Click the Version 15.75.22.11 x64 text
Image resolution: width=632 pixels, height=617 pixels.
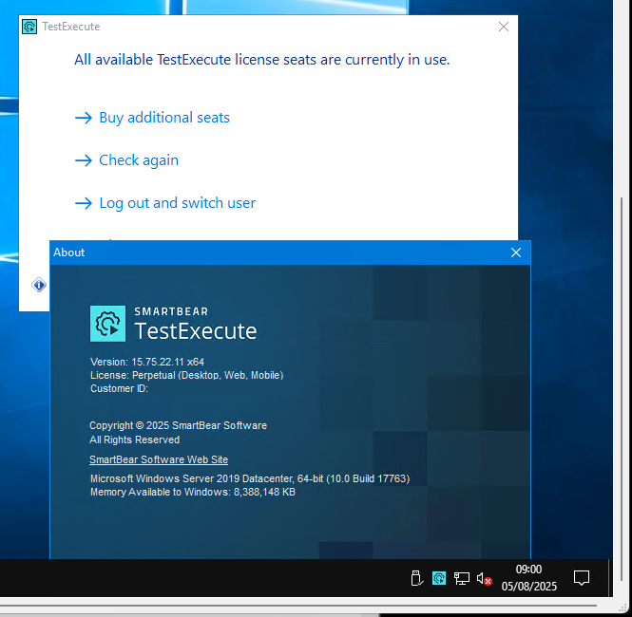(147, 362)
